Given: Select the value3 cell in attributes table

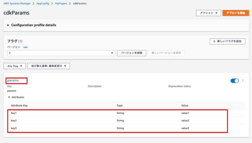Looking at the screenshot, I should [x=185, y=128].
